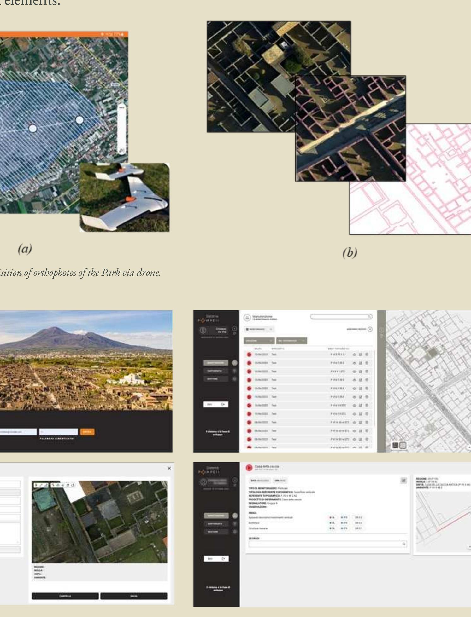
Task: Click the Cancella button in the dialog
Action: tap(65, 596)
